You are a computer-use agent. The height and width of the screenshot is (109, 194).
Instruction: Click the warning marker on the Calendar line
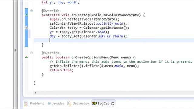(x=26, y=28)
